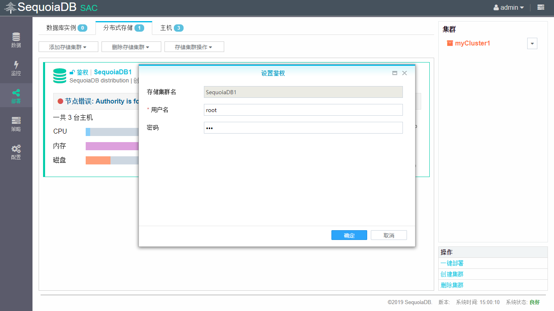
Task: Switch to the 数据库实例 tab
Action: tap(67, 28)
